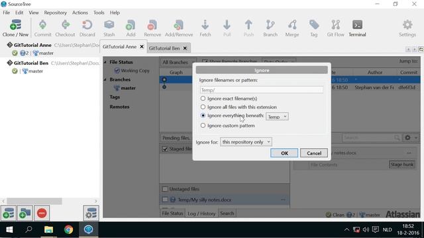The image size is (424, 238).
Task: Open the Settings gear in the toolbar
Action: click(x=407, y=28)
